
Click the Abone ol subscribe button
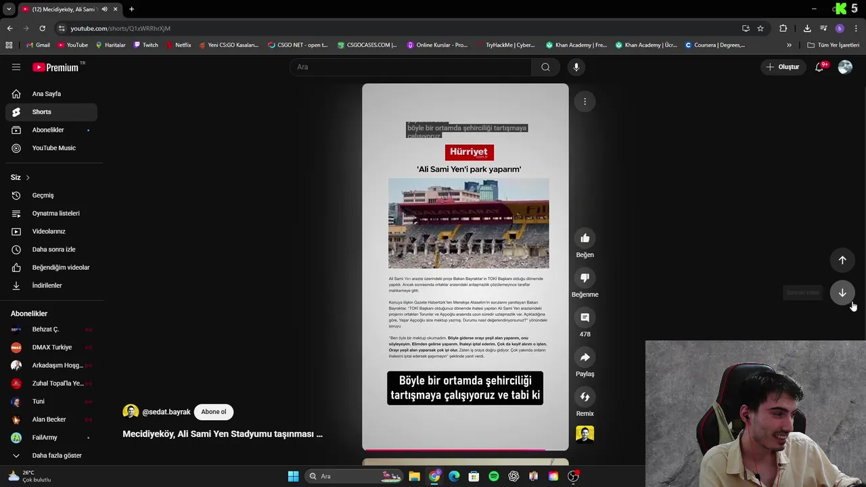[214, 412]
